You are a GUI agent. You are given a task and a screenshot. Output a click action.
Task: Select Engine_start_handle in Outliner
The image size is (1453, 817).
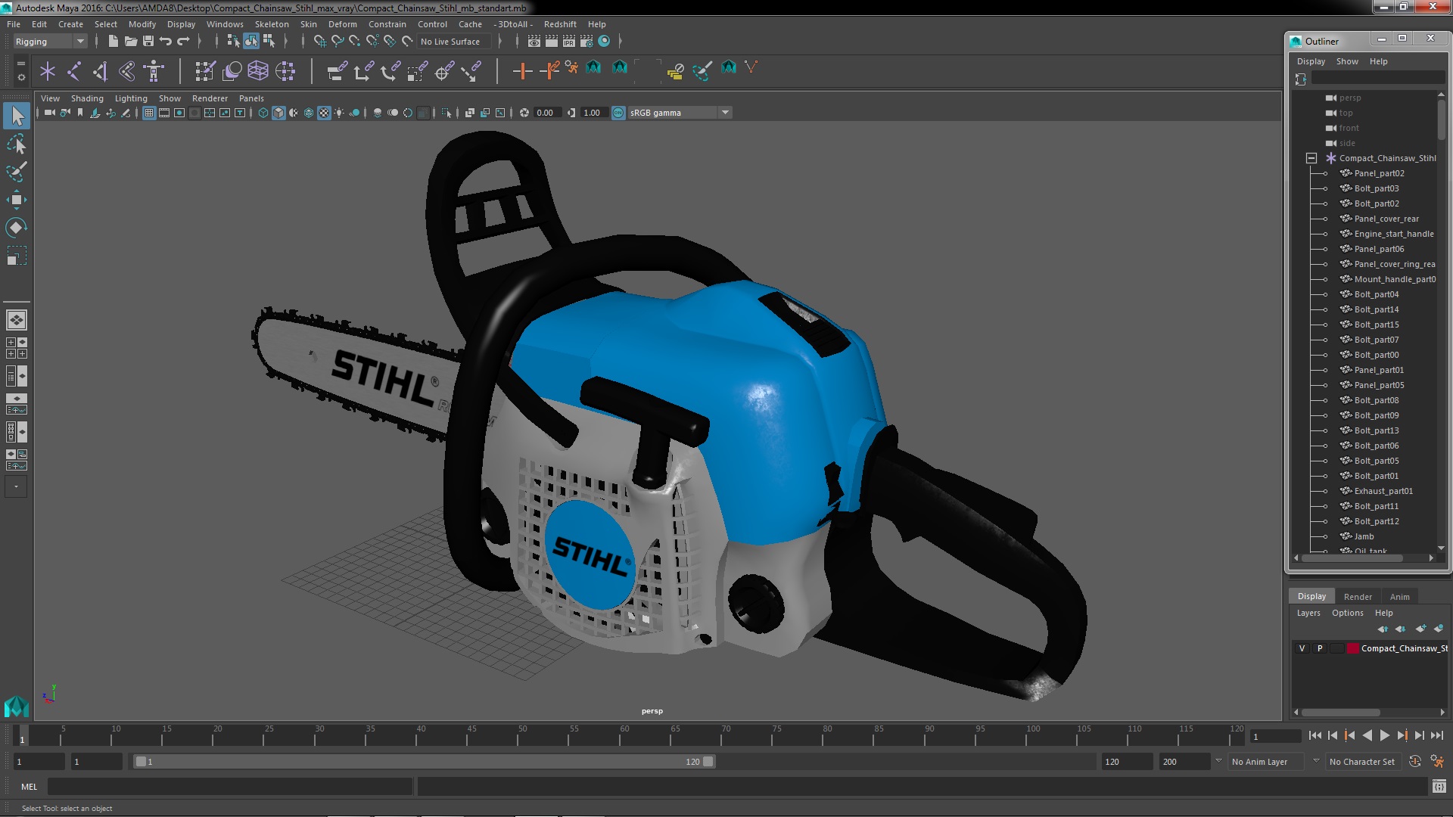pyautogui.click(x=1393, y=234)
